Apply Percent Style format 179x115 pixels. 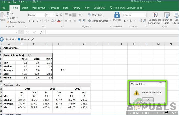(131, 21)
